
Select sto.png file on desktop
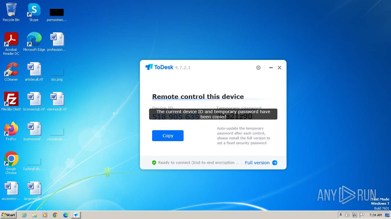click(x=57, y=75)
